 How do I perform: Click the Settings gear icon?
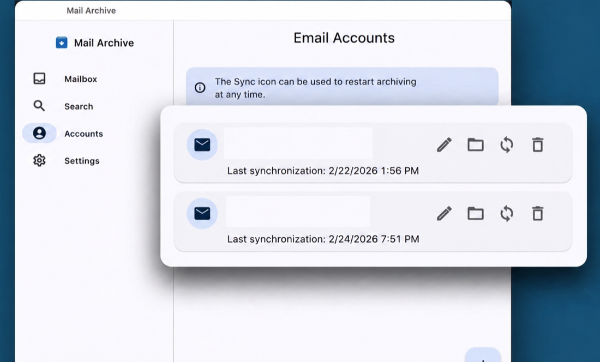[39, 160]
